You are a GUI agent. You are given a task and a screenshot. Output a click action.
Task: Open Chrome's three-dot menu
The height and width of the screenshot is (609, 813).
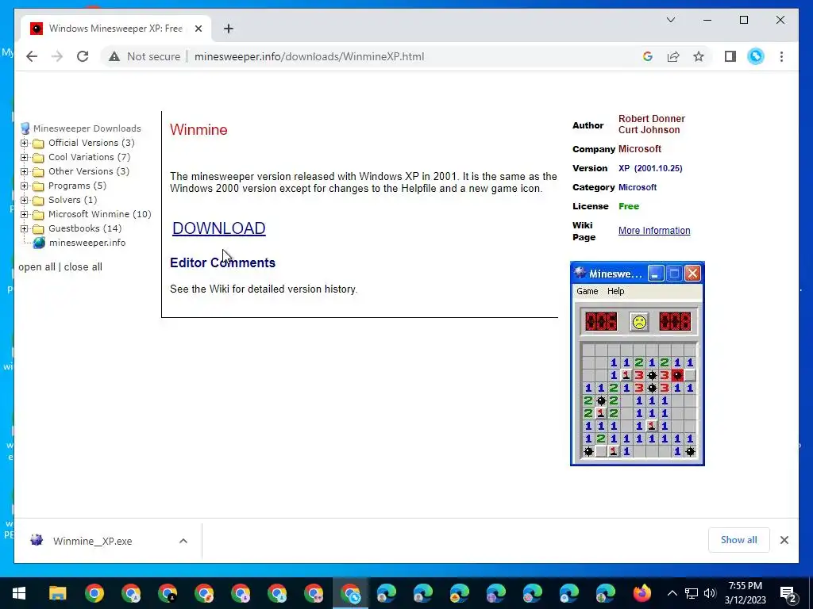(781, 56)
